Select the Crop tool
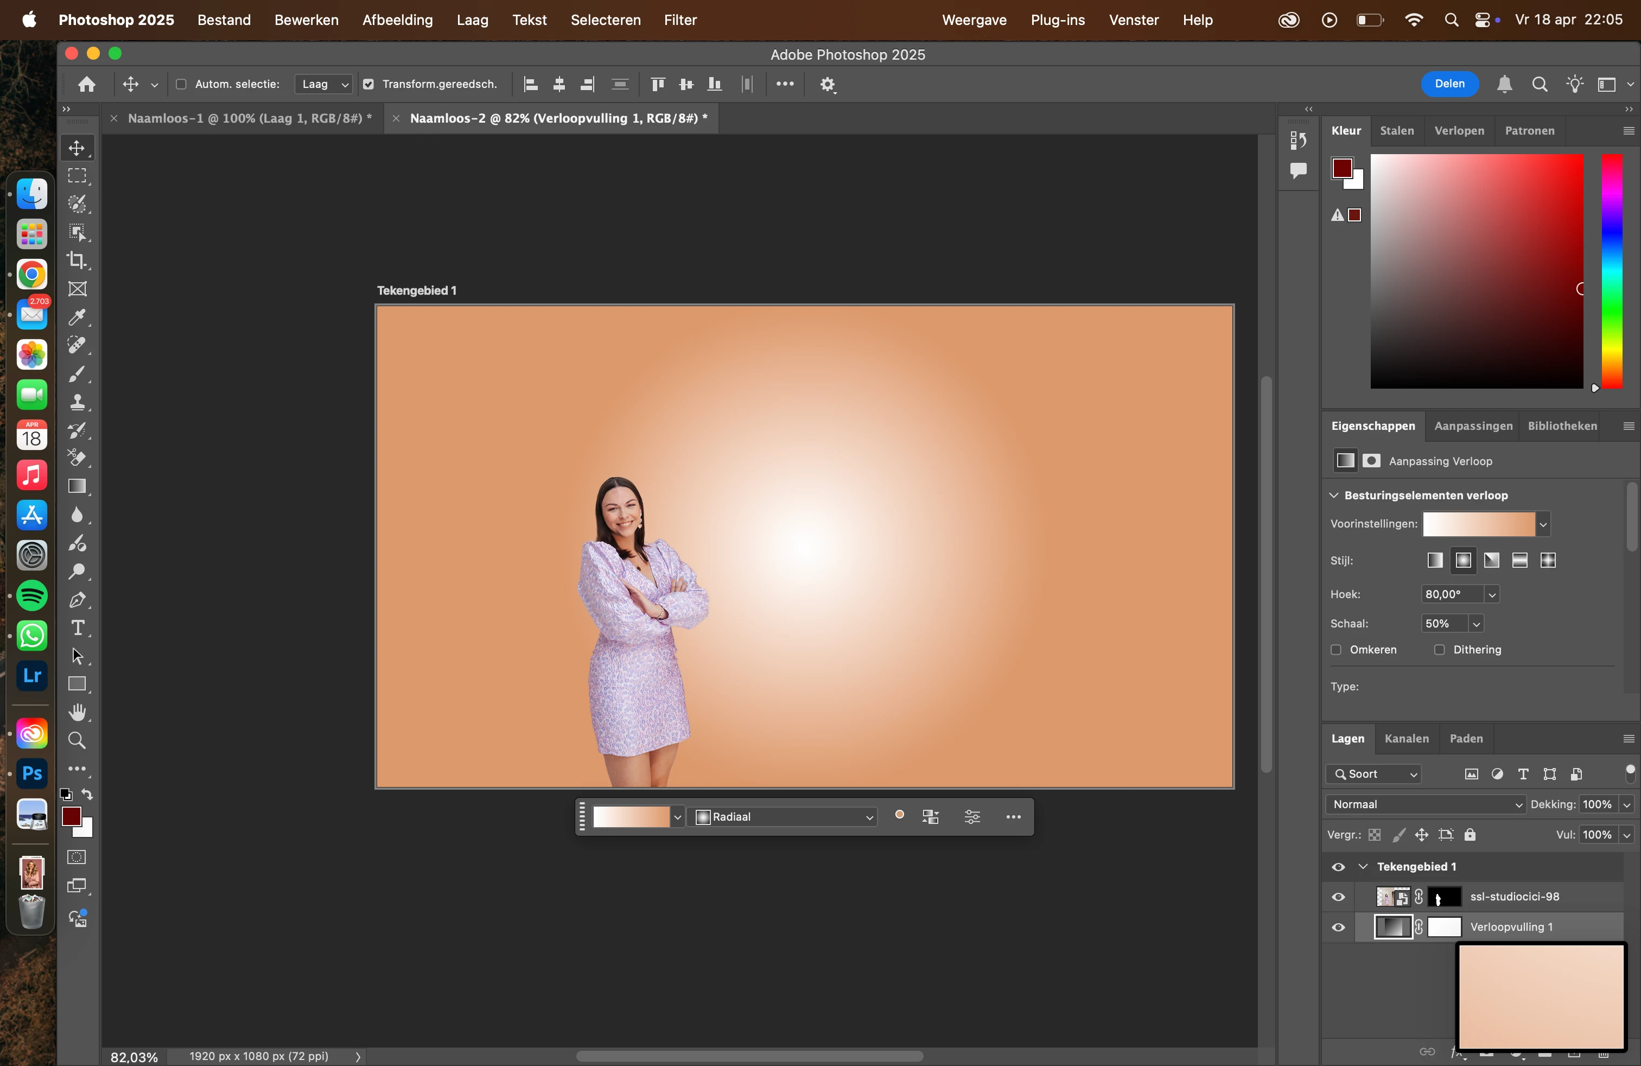The image size is (1641, 1066). (77, 261)
